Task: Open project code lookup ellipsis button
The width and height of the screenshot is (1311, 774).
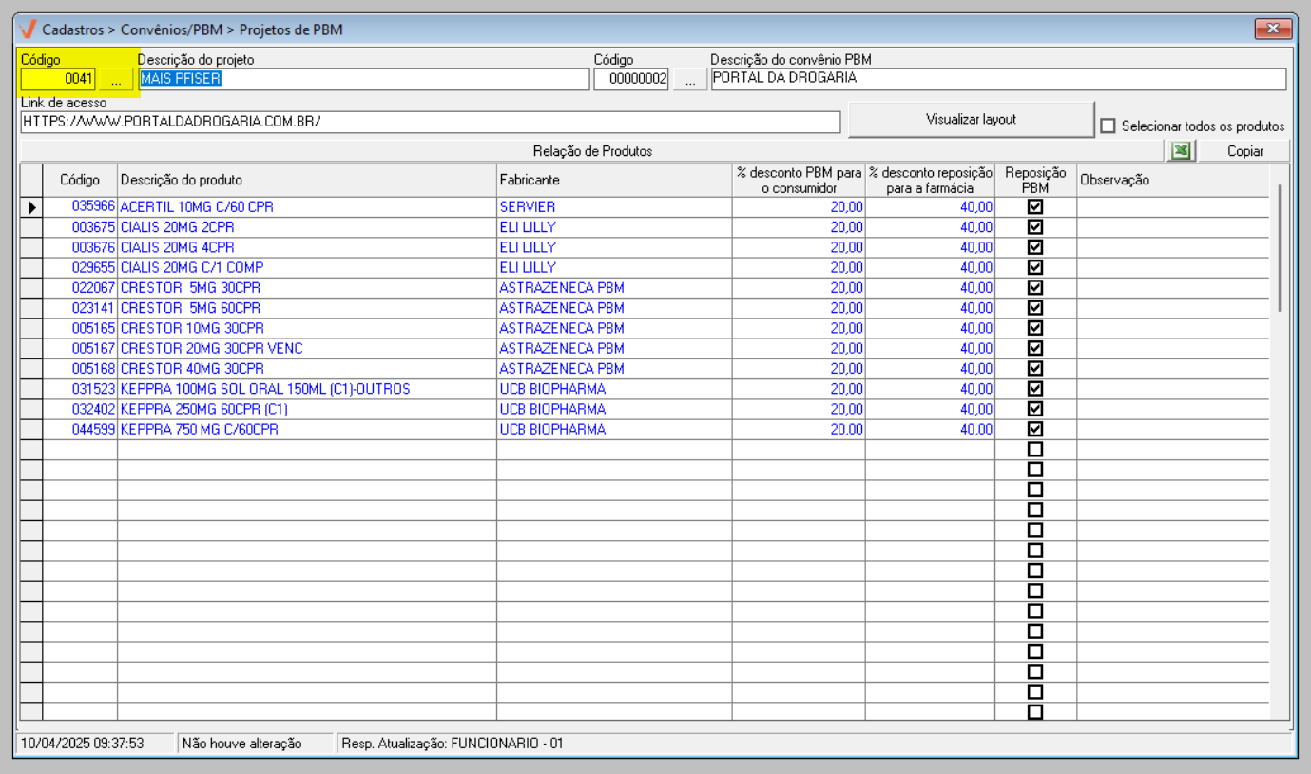Action: (116, 80)
